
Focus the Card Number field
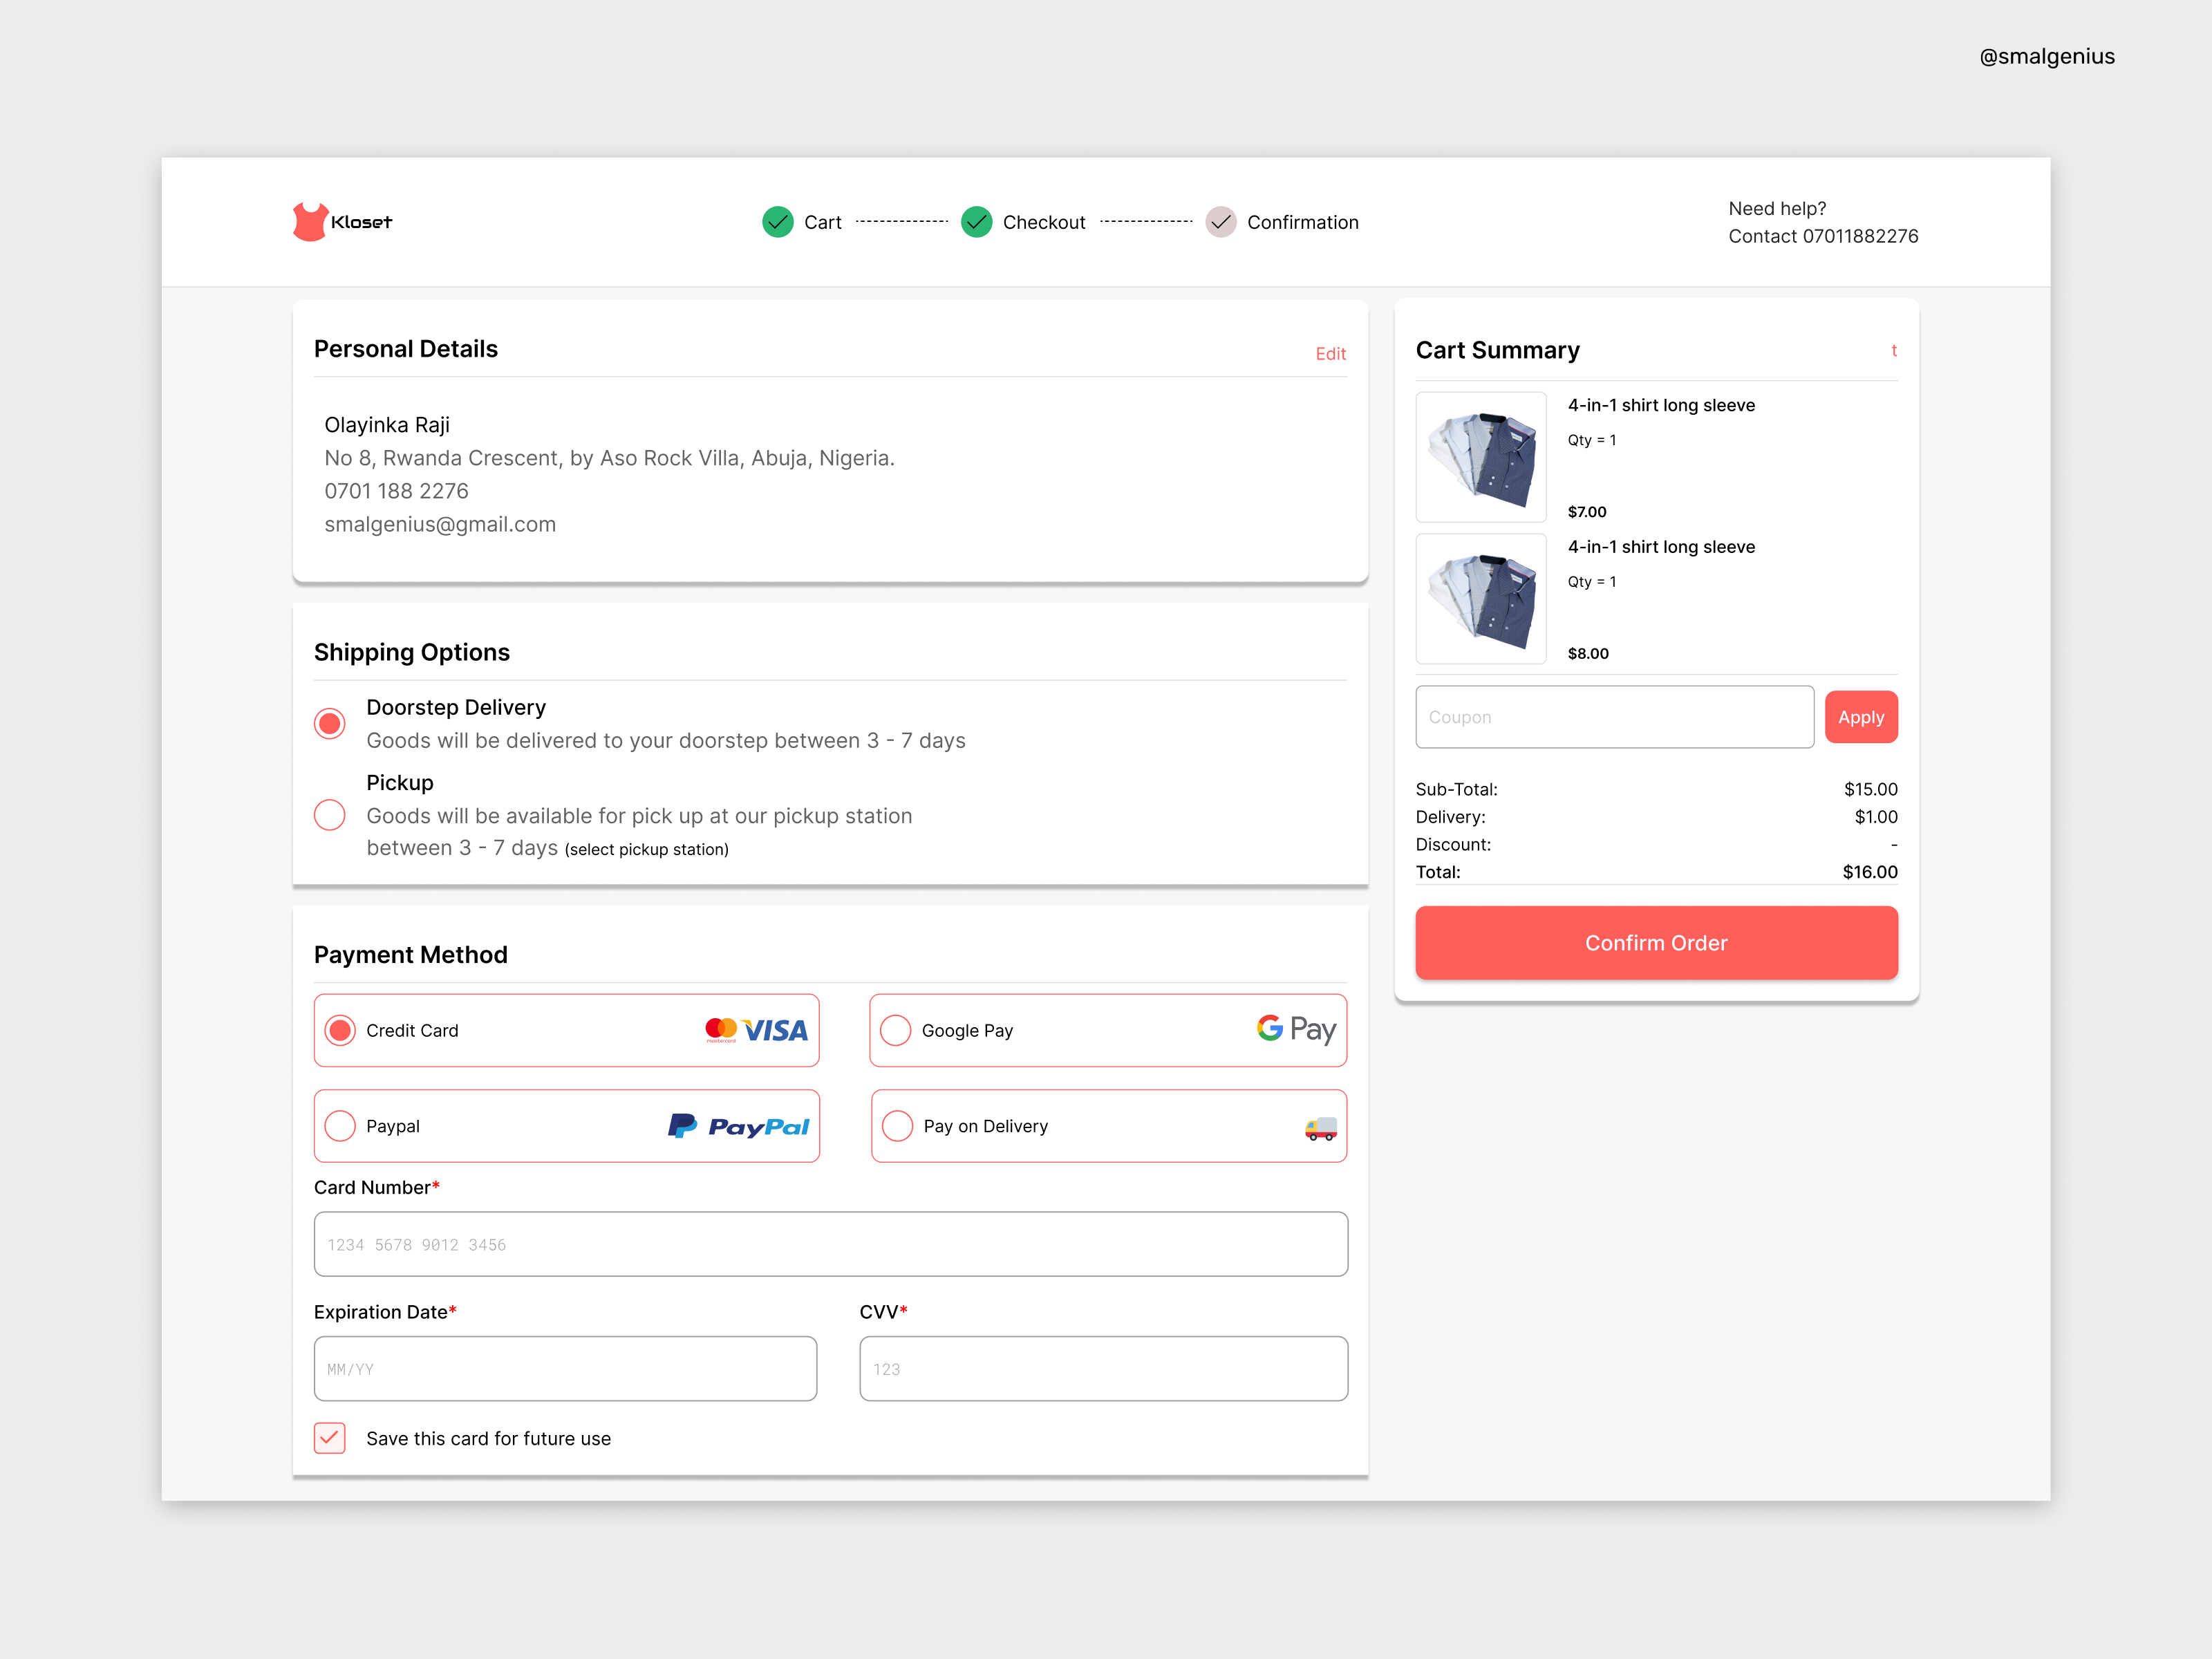coord(830,1244)
